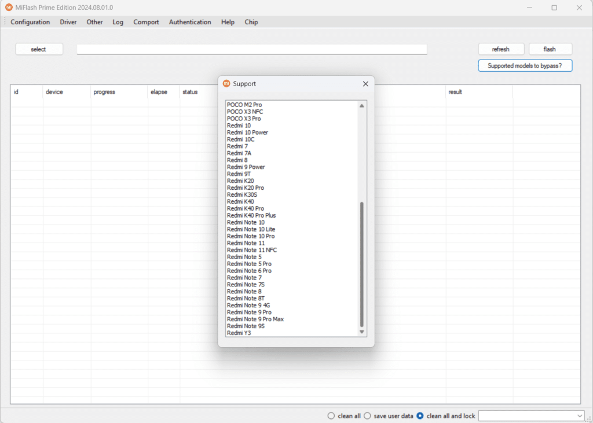Open the script dropdown at bottom right

point(580,416)
